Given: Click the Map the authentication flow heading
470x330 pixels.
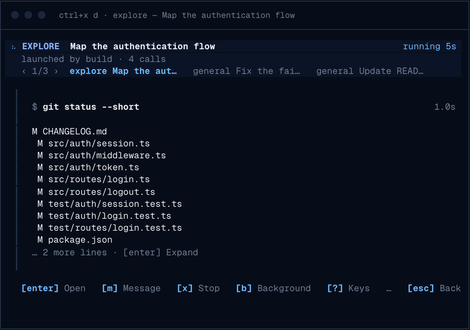Looking at the screenshot, I should coord(142,46).
